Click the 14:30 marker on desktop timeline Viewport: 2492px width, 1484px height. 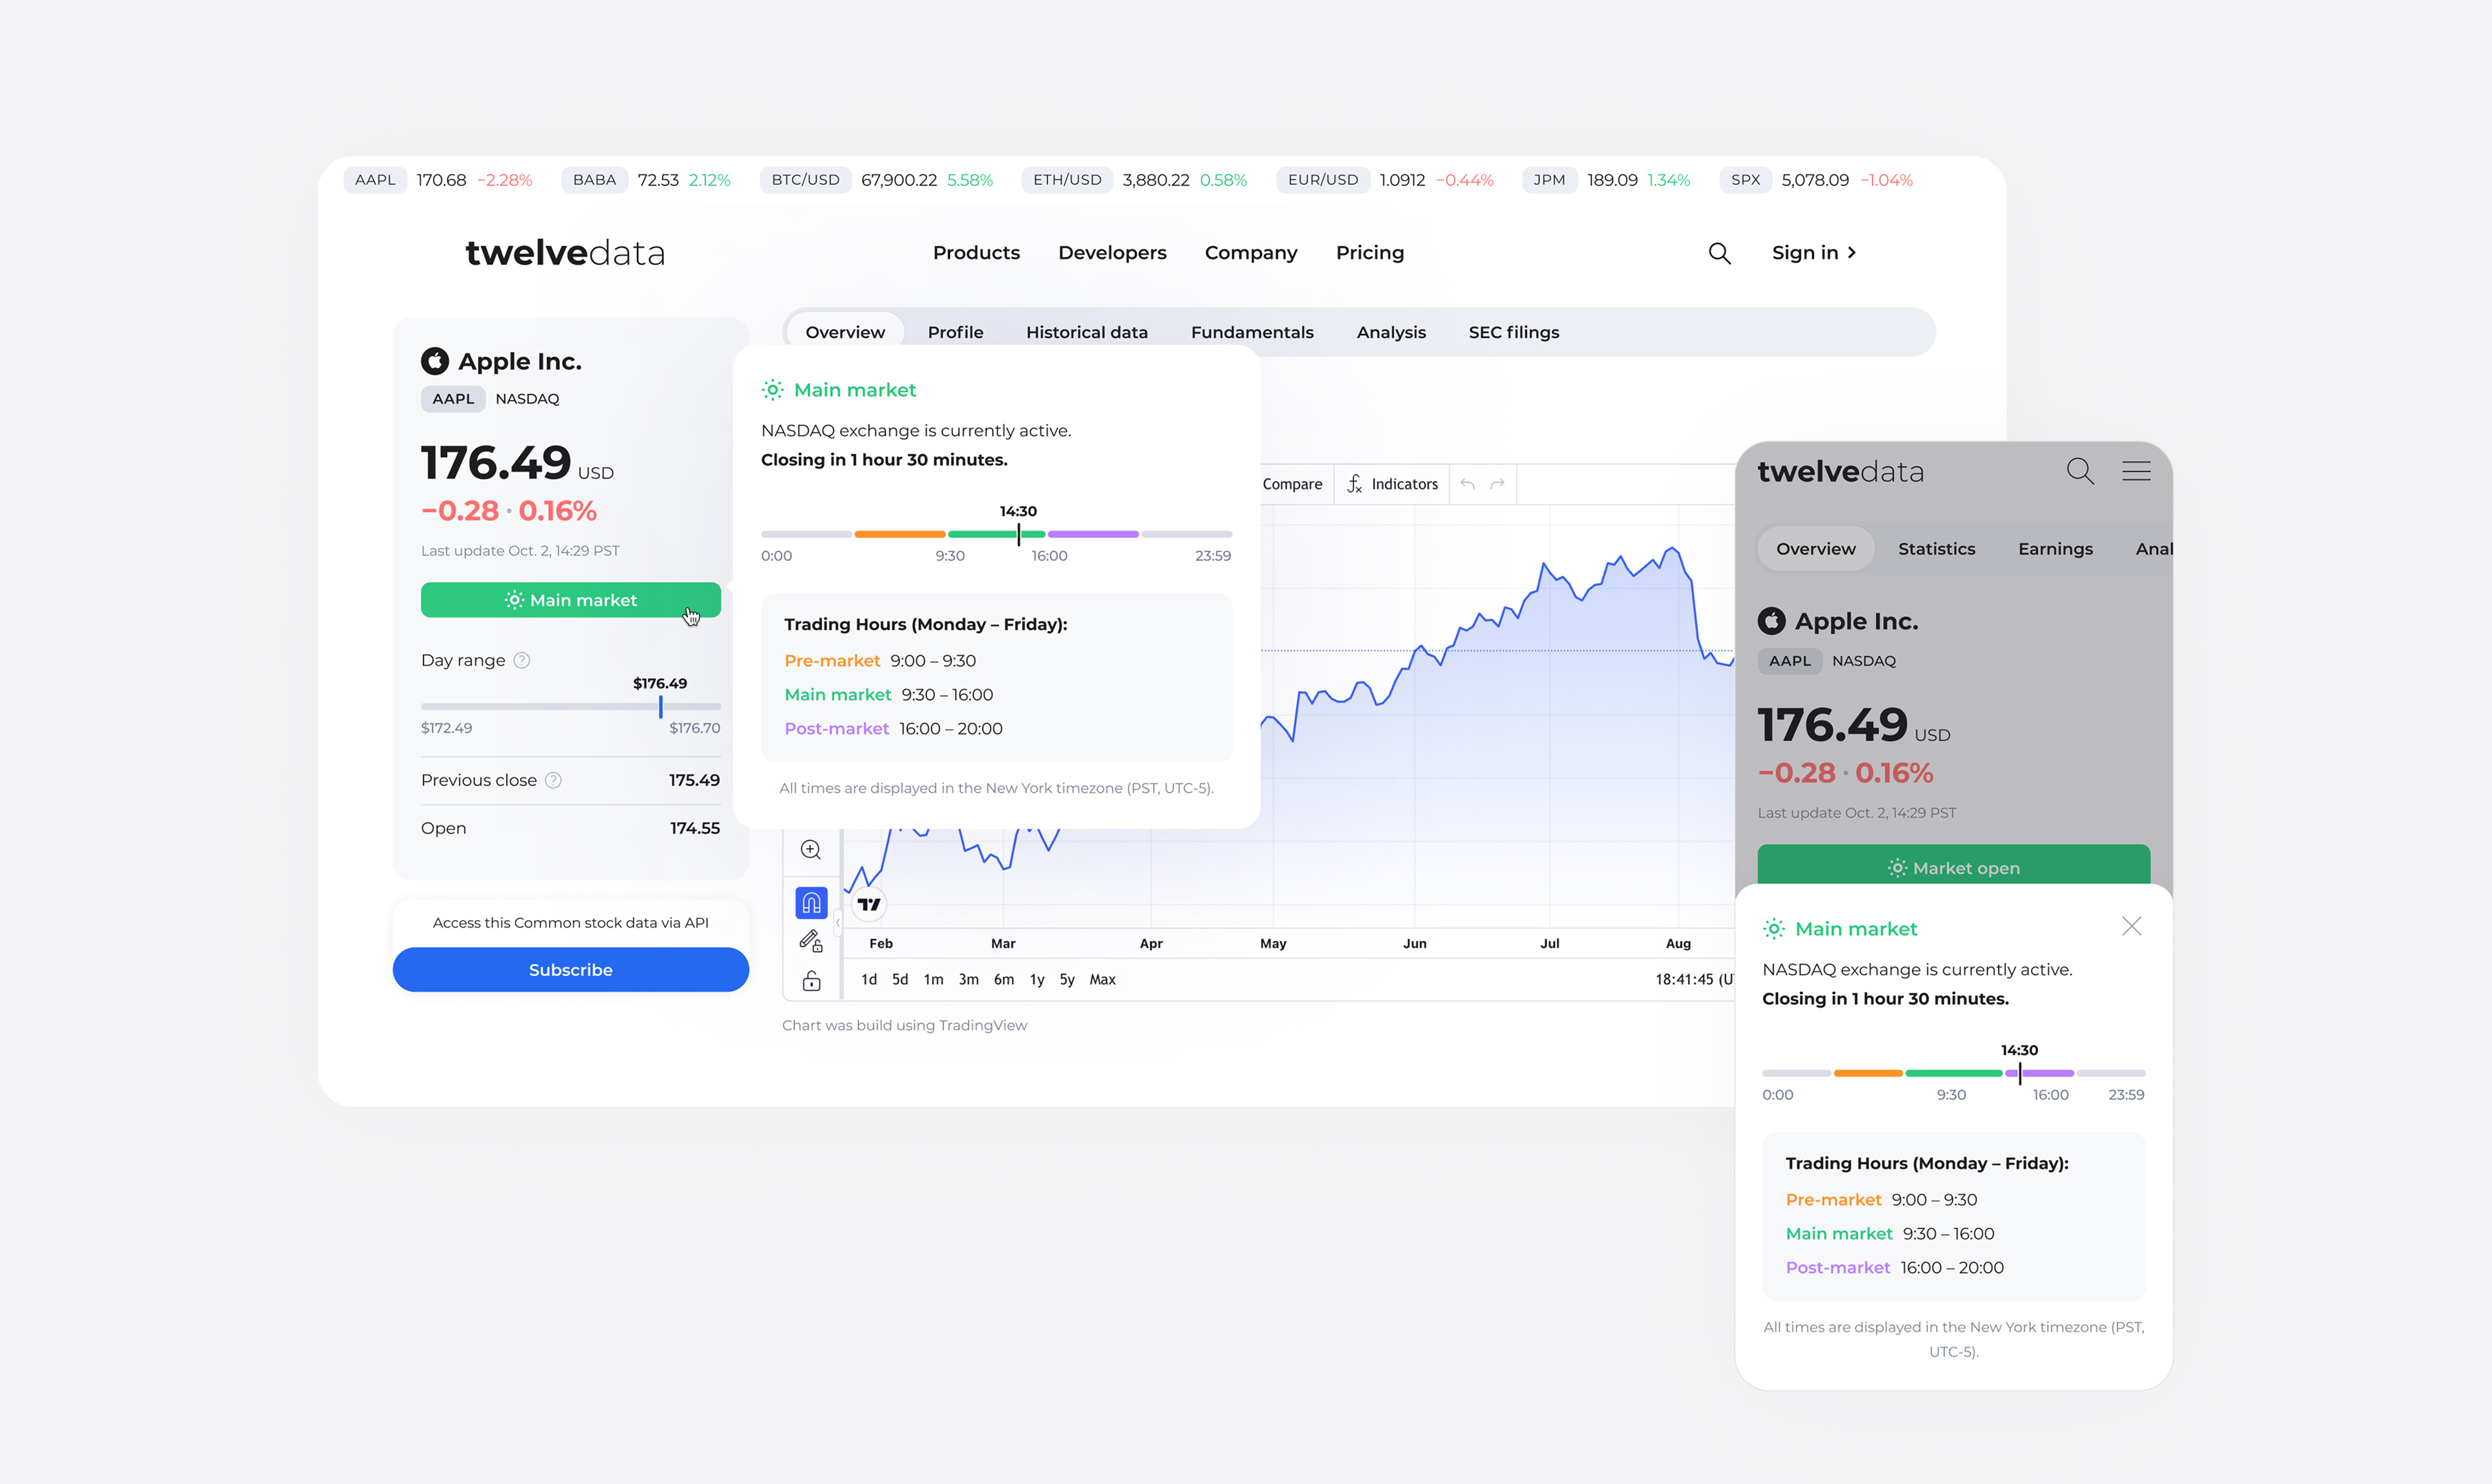tap(1018, 534)
